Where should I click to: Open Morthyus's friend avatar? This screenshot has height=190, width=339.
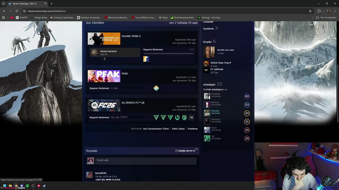[x=207, y=121]
